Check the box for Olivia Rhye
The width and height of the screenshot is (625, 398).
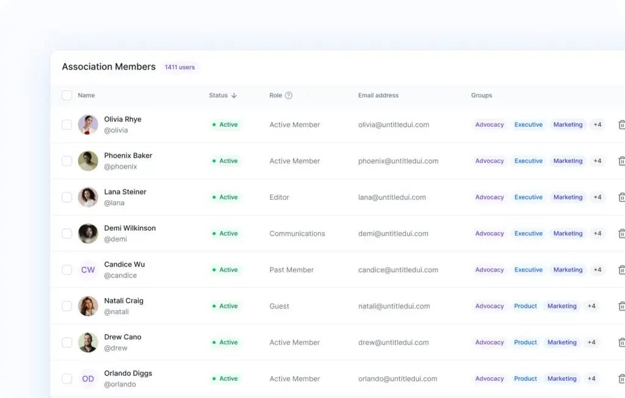click(x=67, y=125)
